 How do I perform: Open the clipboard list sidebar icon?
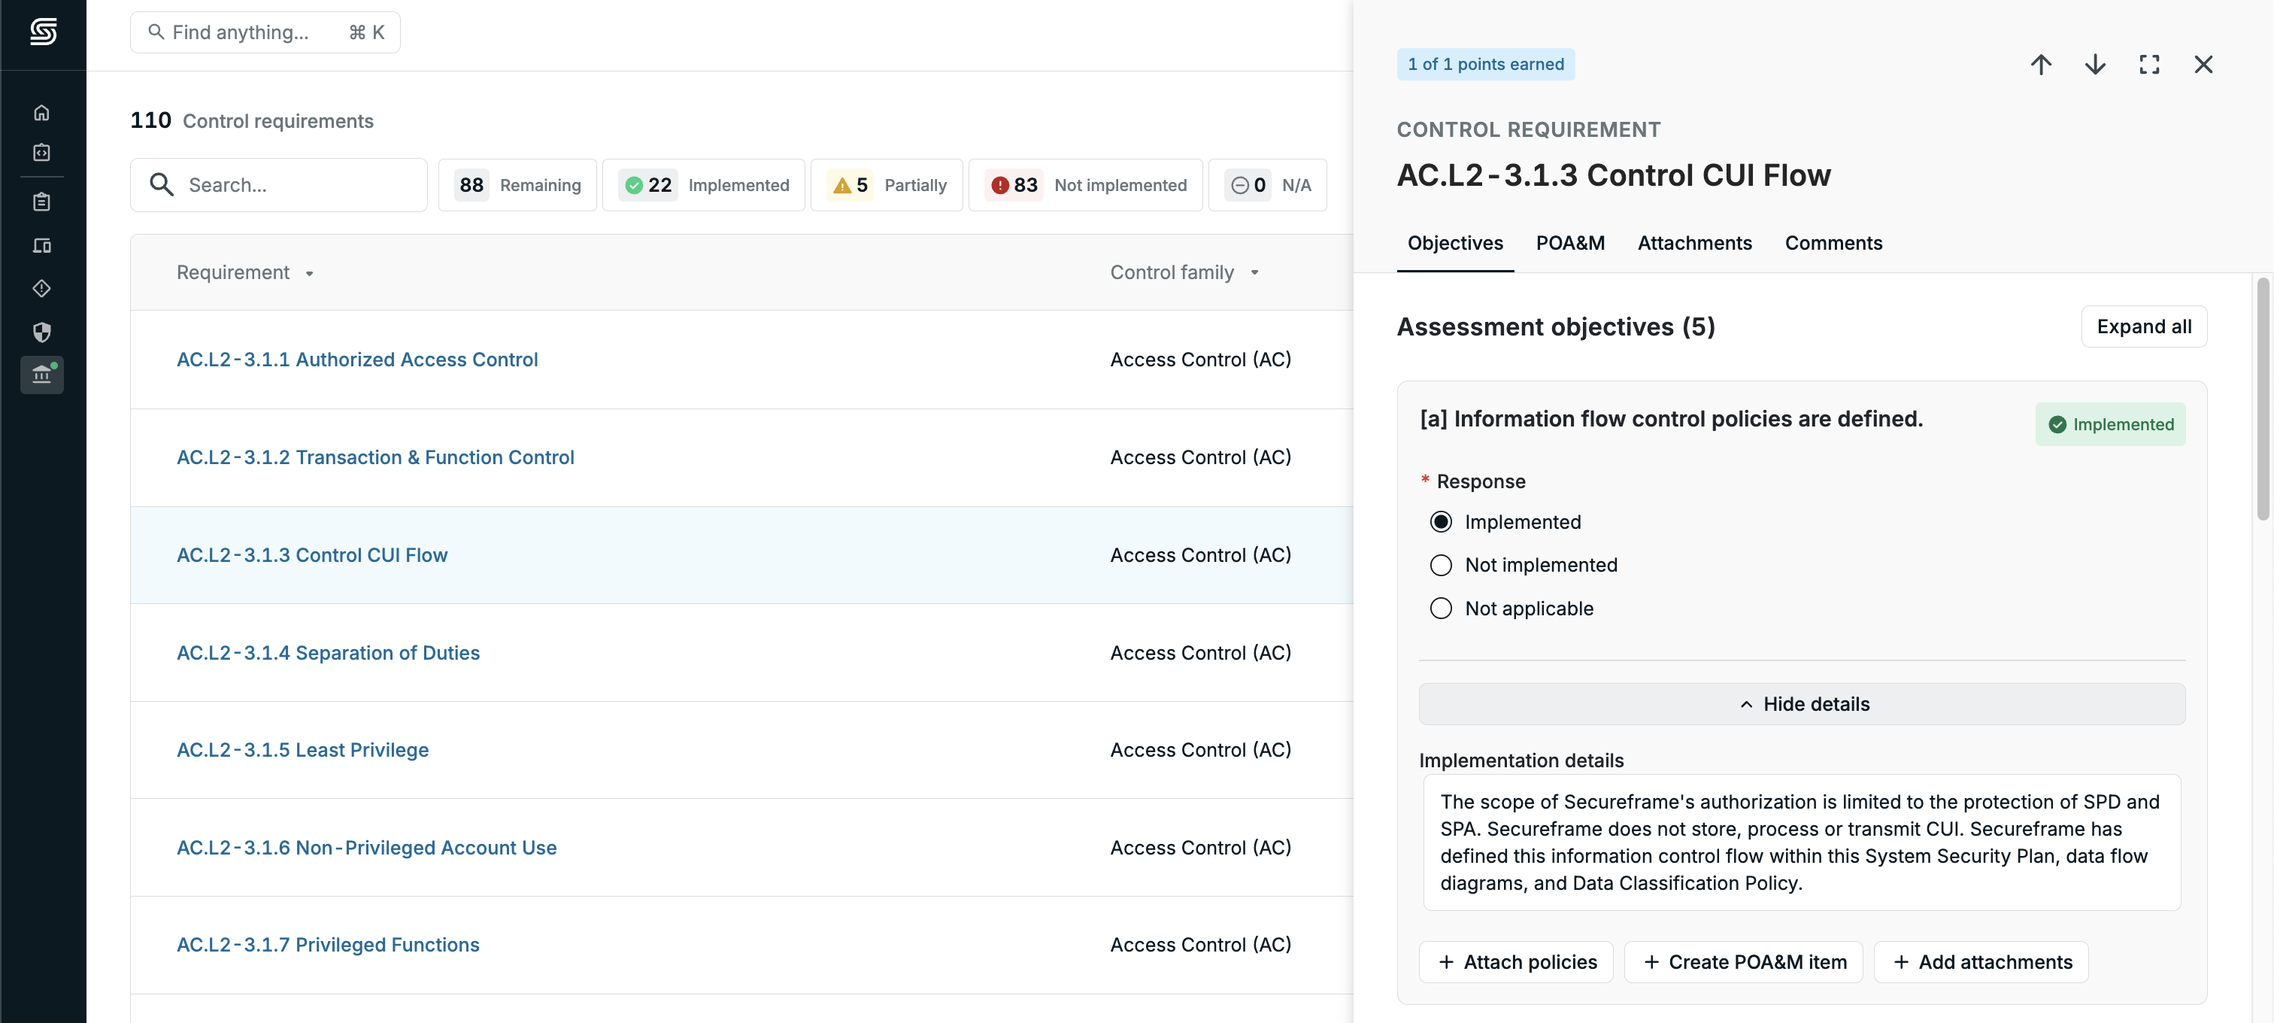(x=41, y=202)
